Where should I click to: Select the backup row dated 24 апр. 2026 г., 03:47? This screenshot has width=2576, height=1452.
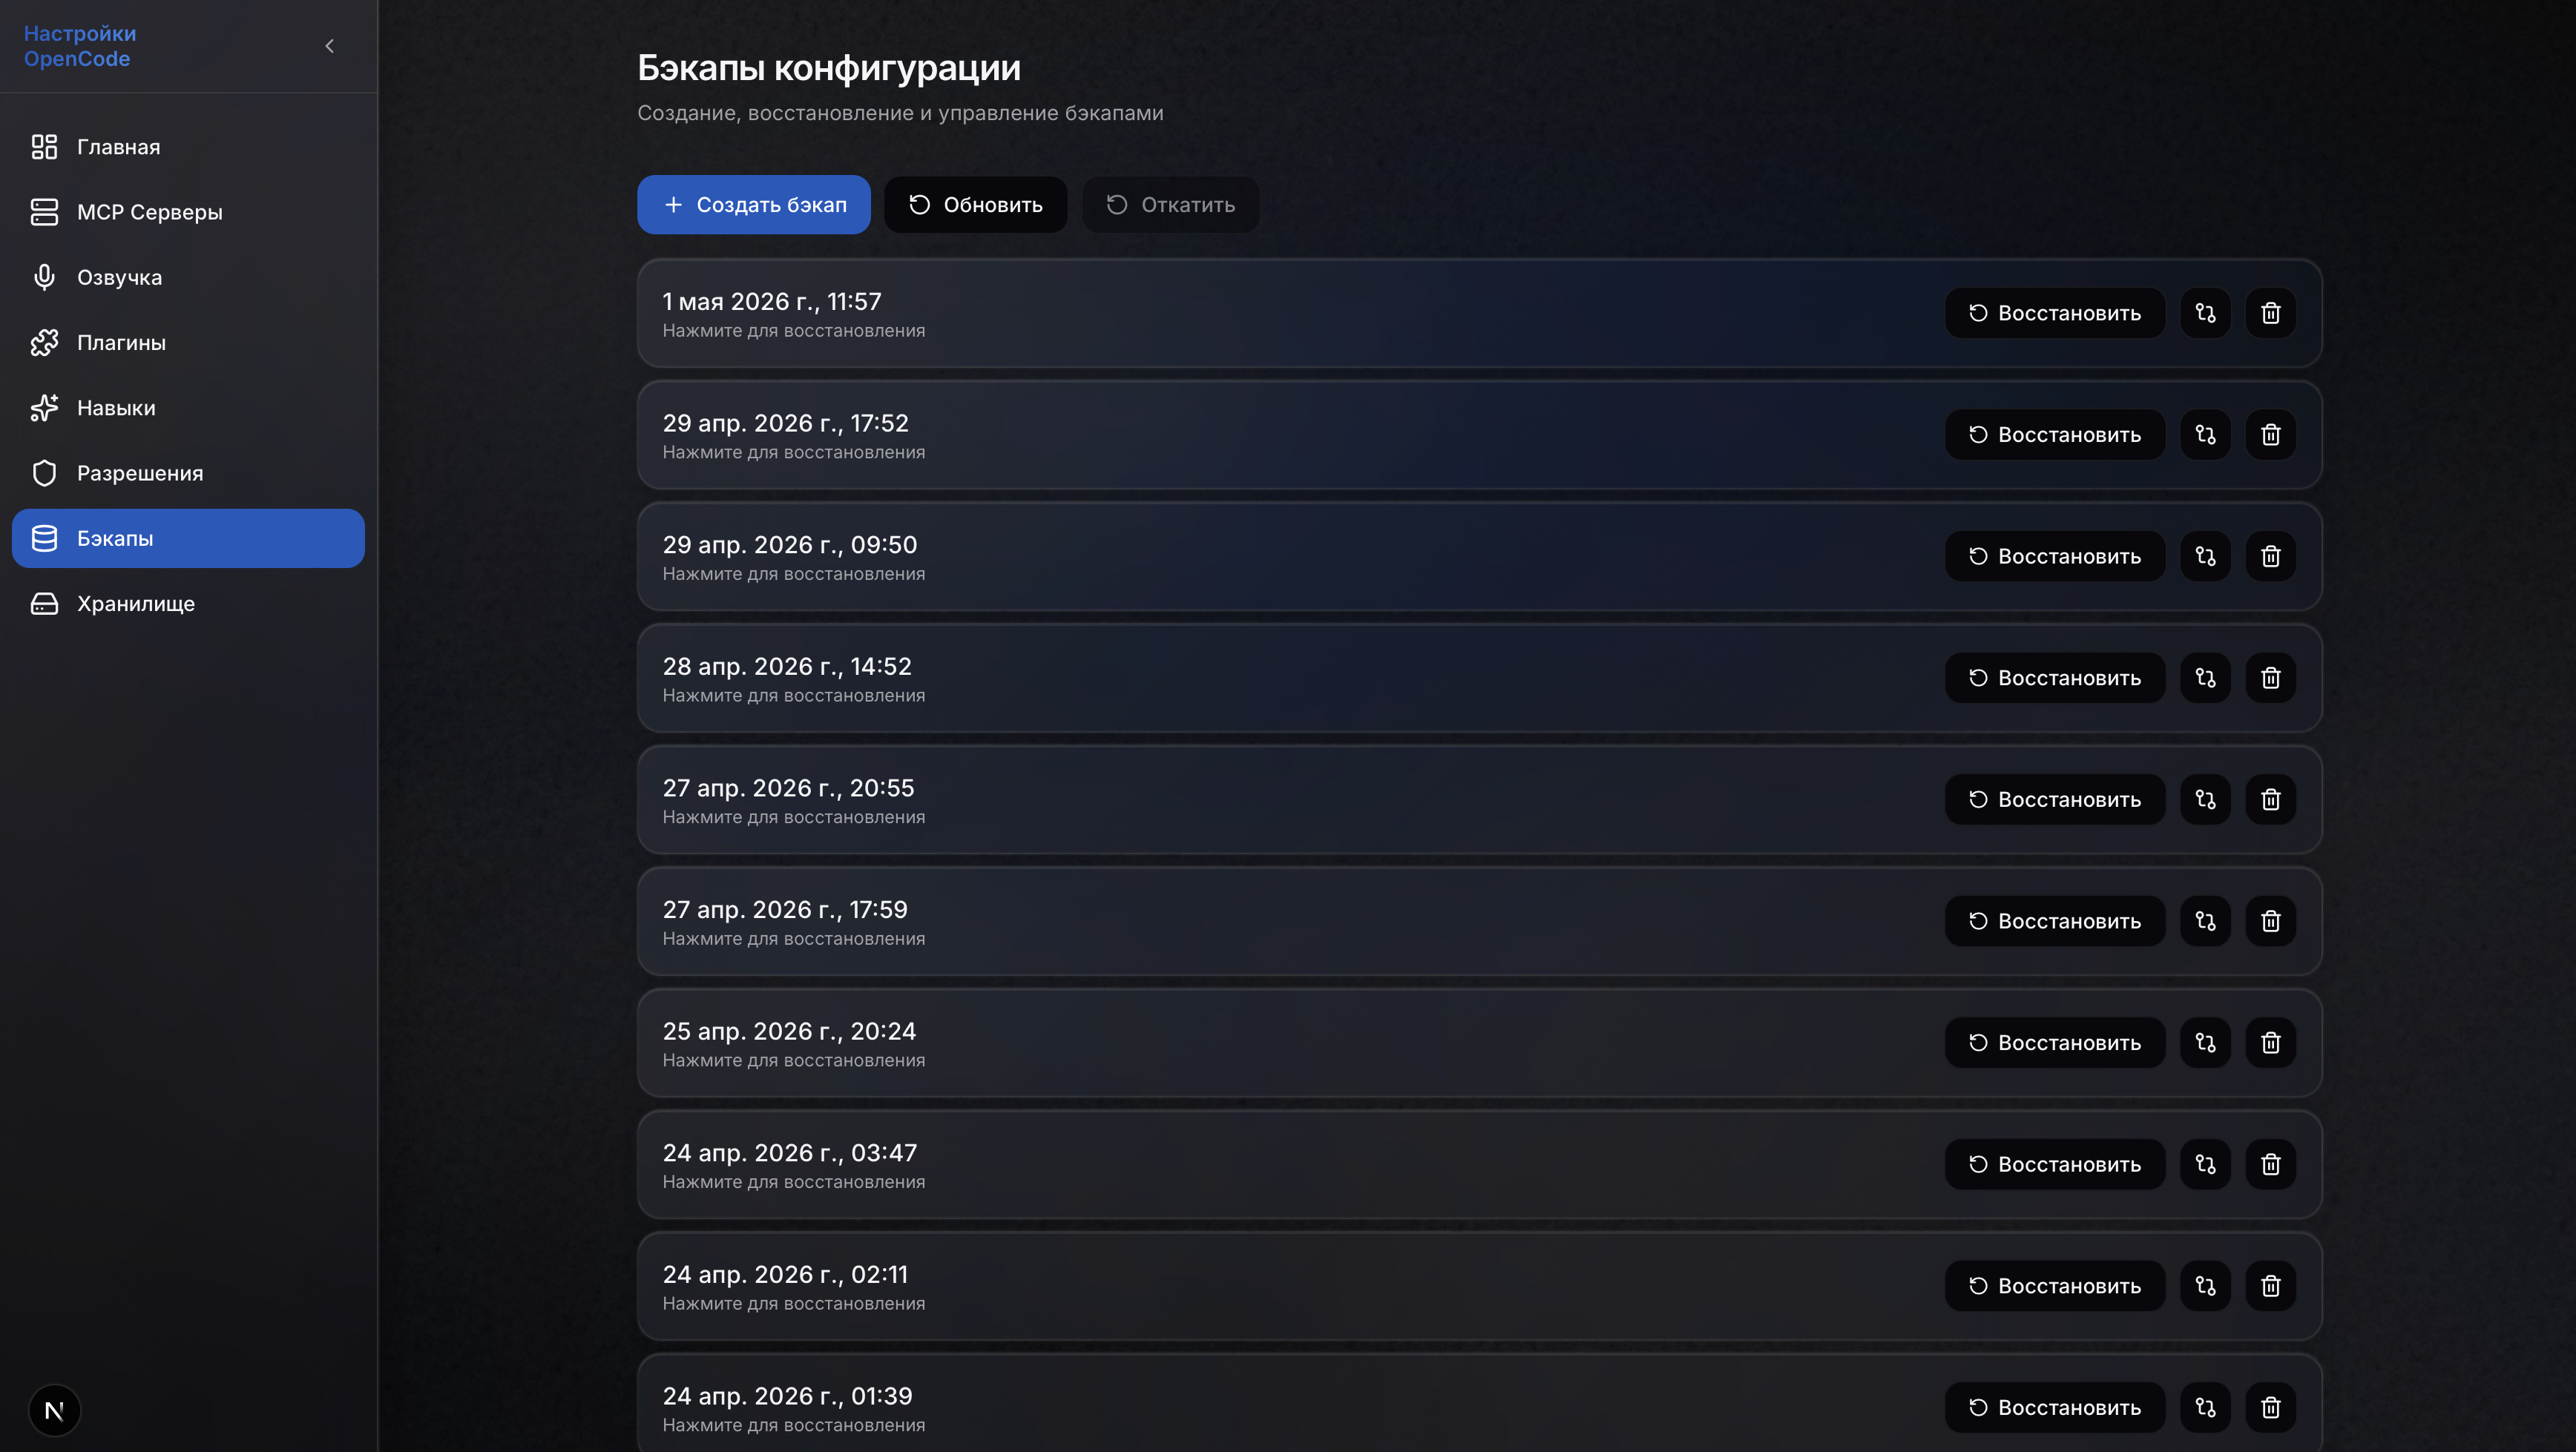(1479, 1164)
